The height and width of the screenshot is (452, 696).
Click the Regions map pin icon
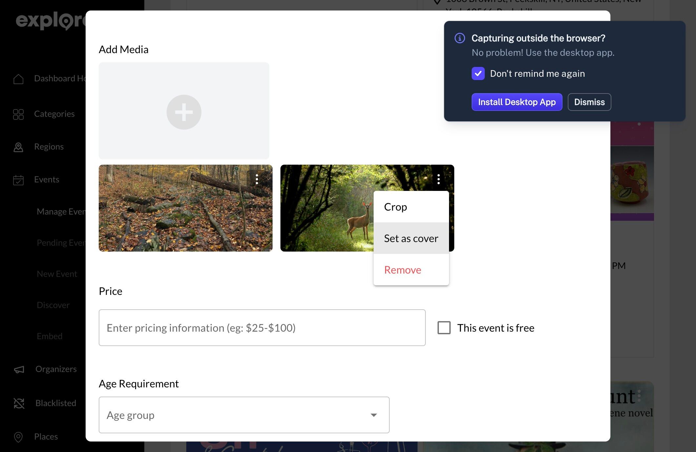18,147
